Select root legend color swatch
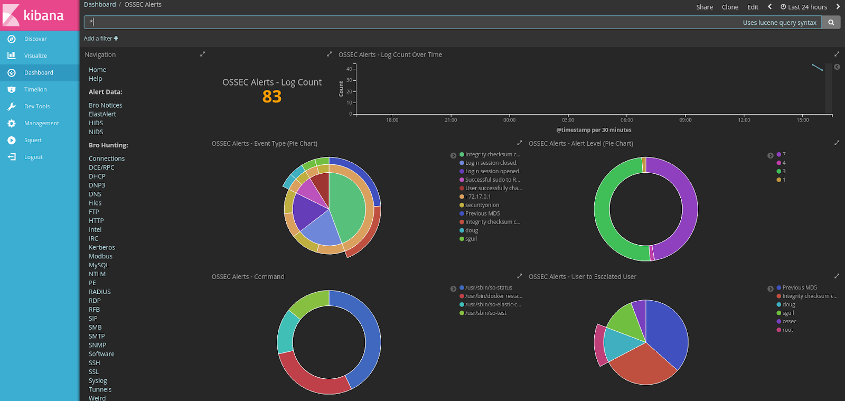845x401 pixels. pyautogui.click(x=778, y=330)
